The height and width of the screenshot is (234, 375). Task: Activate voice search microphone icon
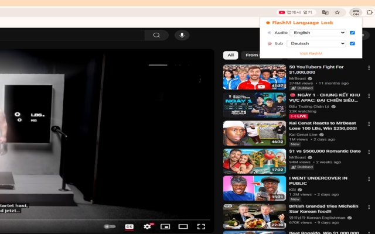point(182,35)
